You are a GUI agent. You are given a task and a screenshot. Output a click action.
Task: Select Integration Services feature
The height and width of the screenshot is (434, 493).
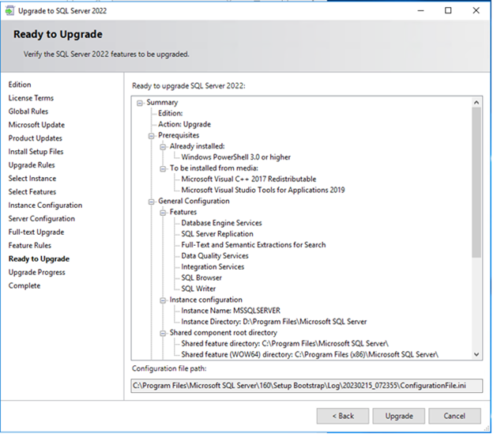(213, 266)
